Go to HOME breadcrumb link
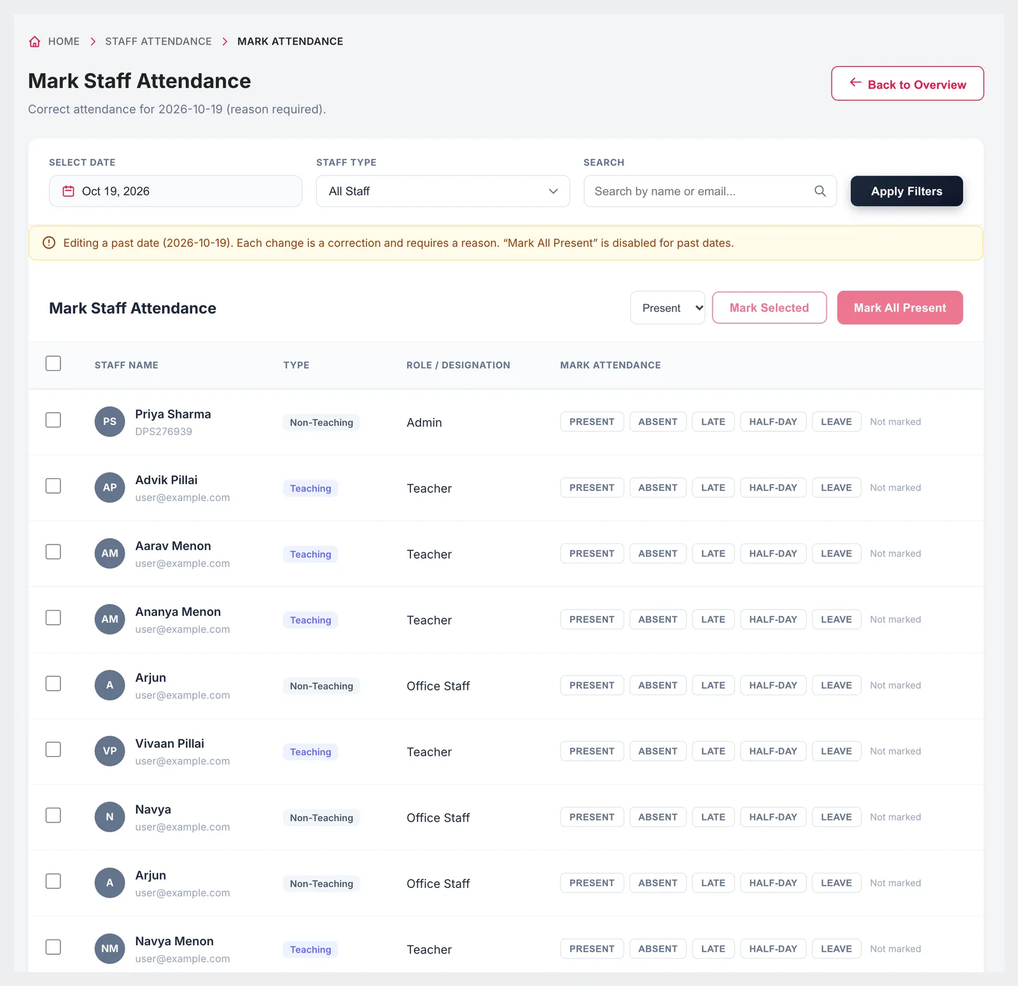1018x986 pixels. click(x=64, y=41)
